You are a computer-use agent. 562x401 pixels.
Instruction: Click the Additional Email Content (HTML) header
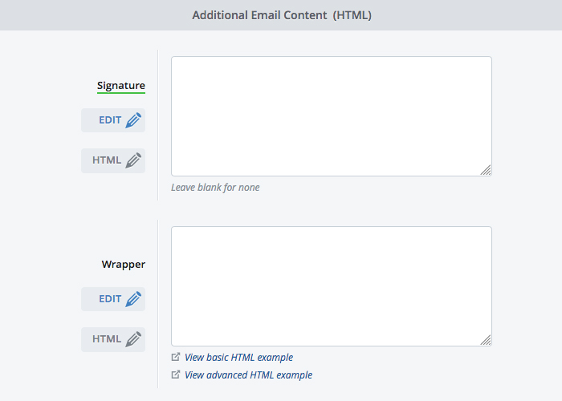(x=282, y=15)
